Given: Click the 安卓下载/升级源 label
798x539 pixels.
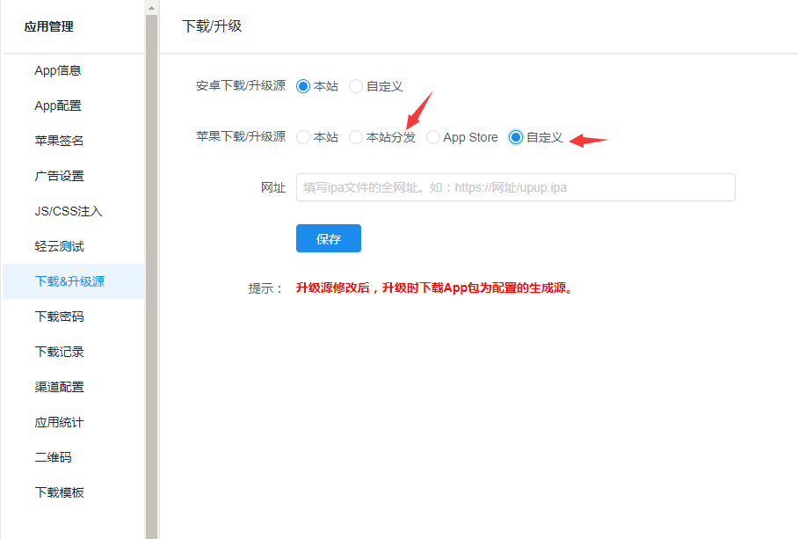Looking at the screenshot, I should 241,85.
